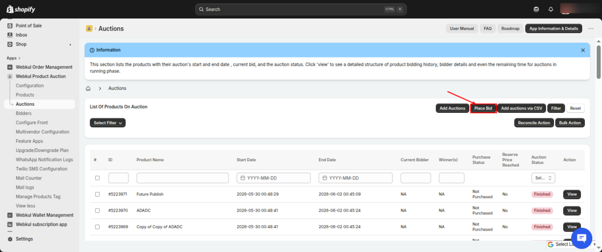Focus the Product Name filter input
The height and width of the screenshot is (252, 602).
[x=182, y=178]
